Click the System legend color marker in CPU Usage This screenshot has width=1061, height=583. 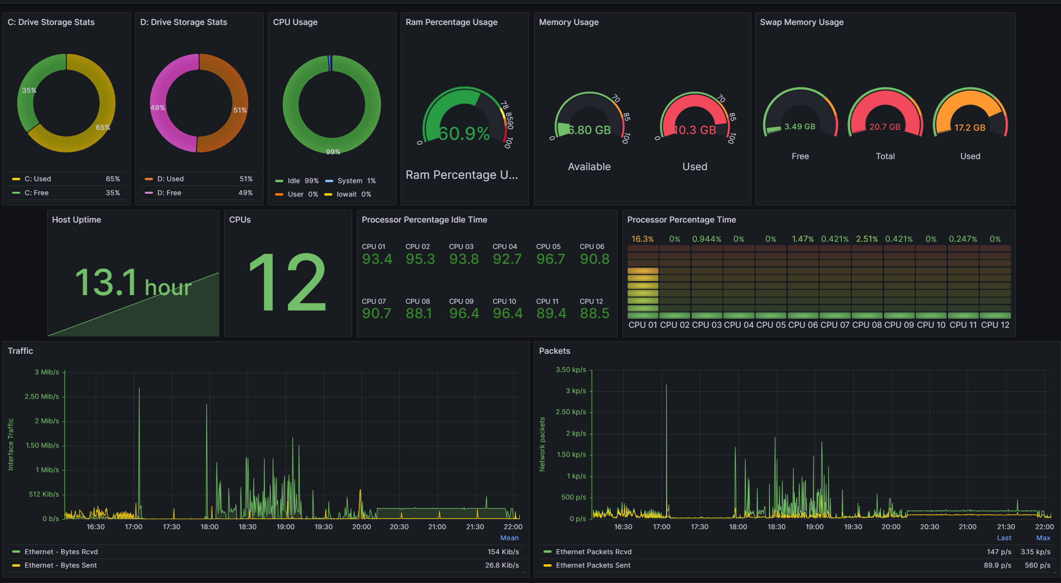[x=329, y=181]
